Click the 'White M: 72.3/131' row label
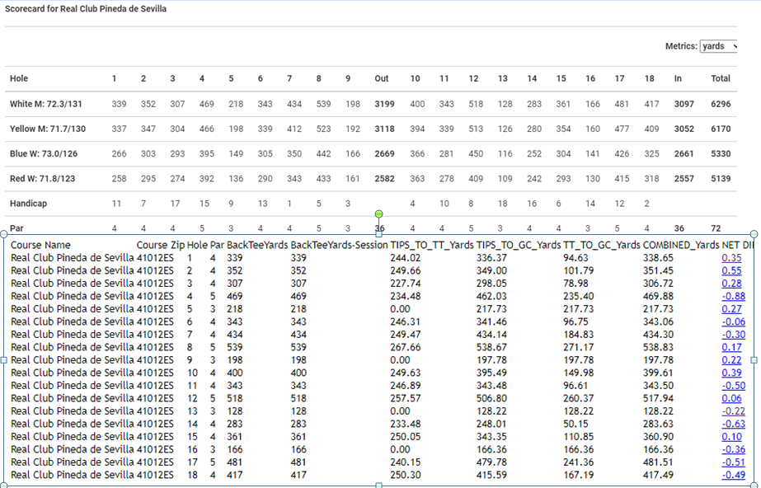Screen dimensions: 761x488 [x=46, y=104]
